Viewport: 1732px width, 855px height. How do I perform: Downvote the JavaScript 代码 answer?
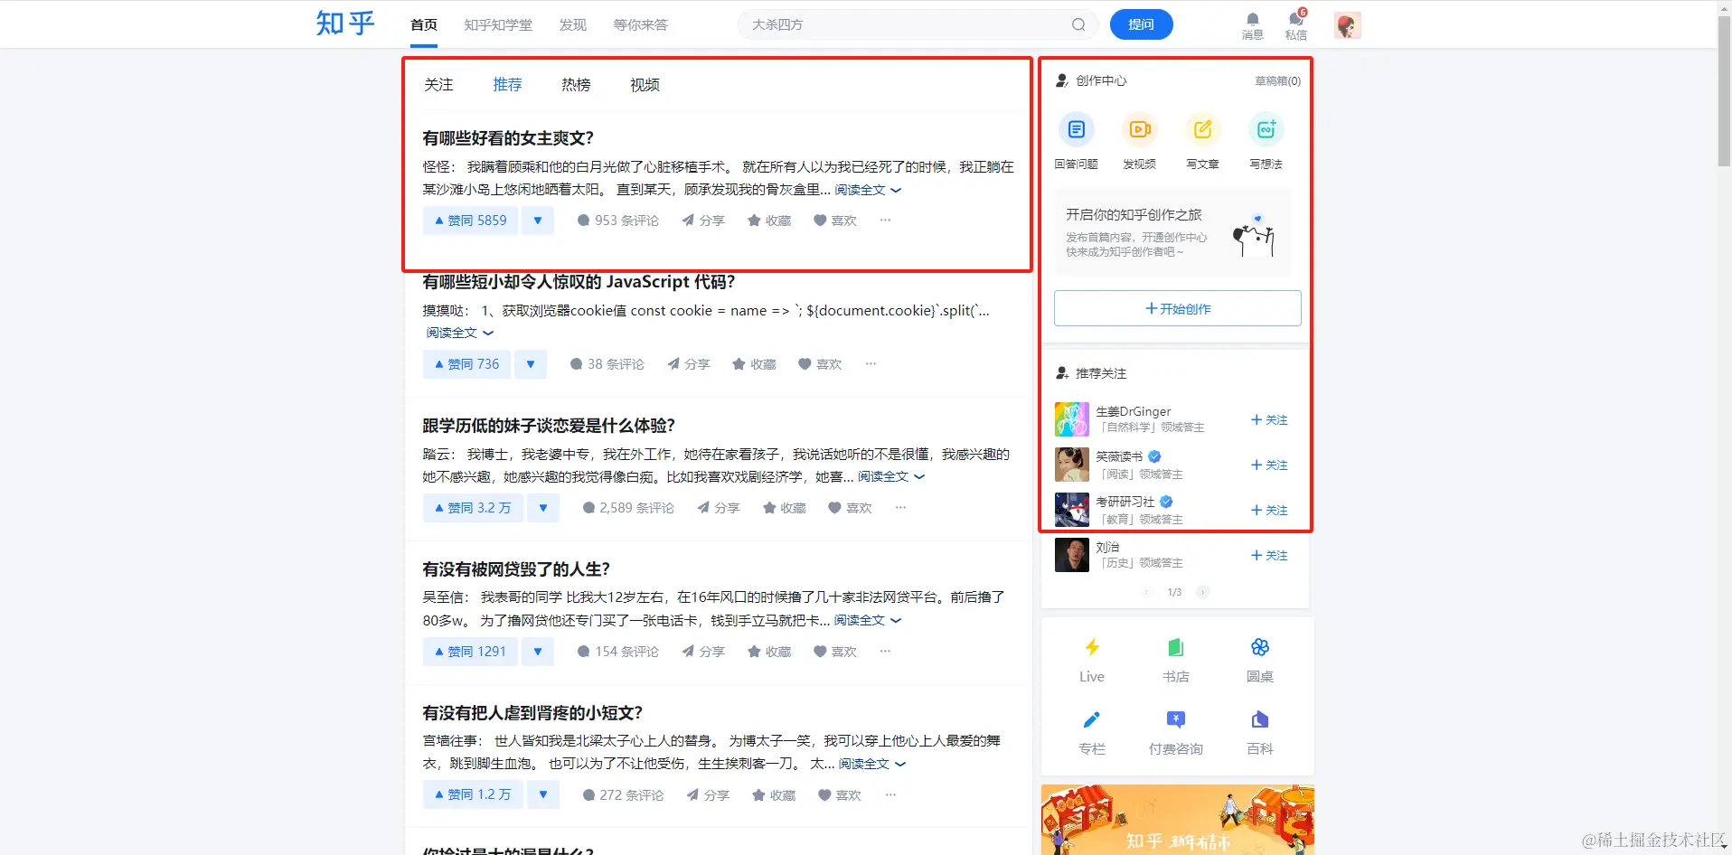tap(531, 364)
